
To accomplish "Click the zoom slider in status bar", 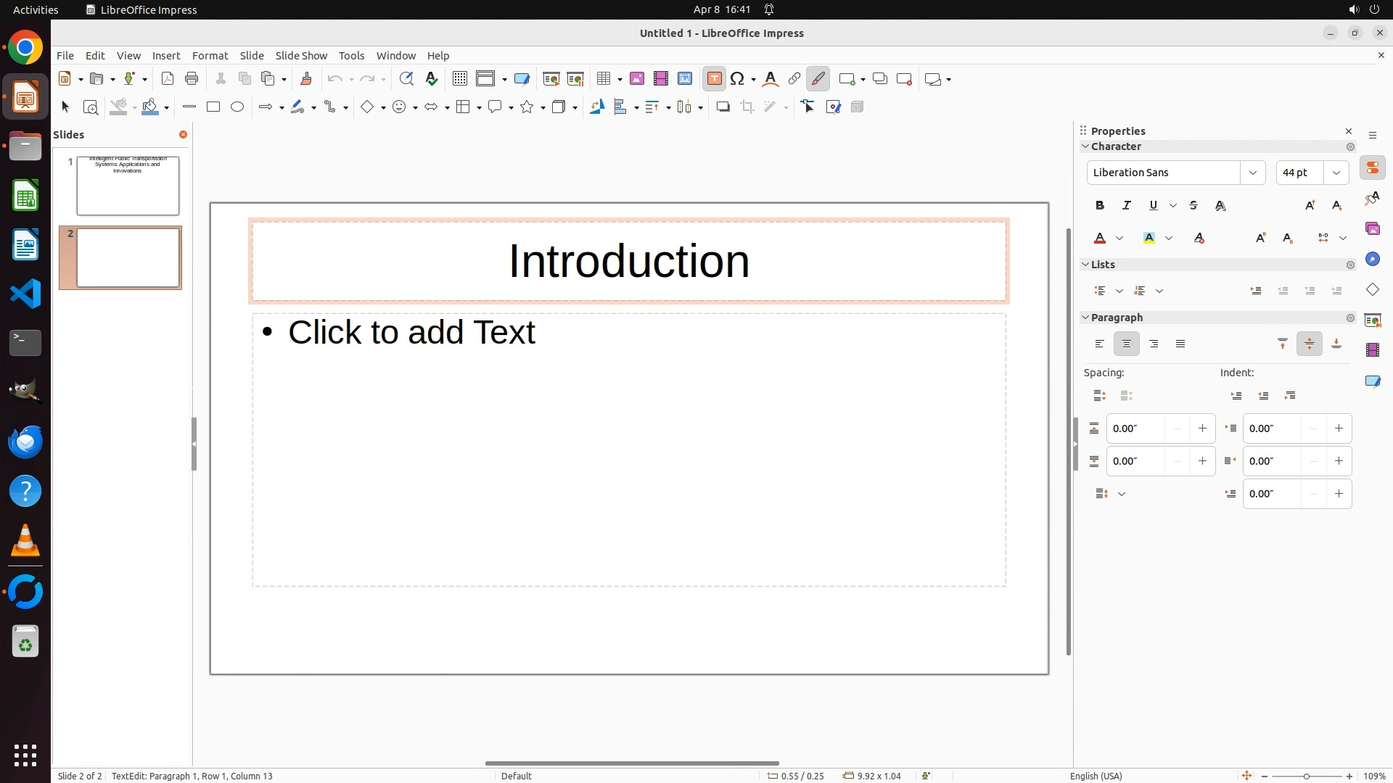I will [x=1307, y=776].
